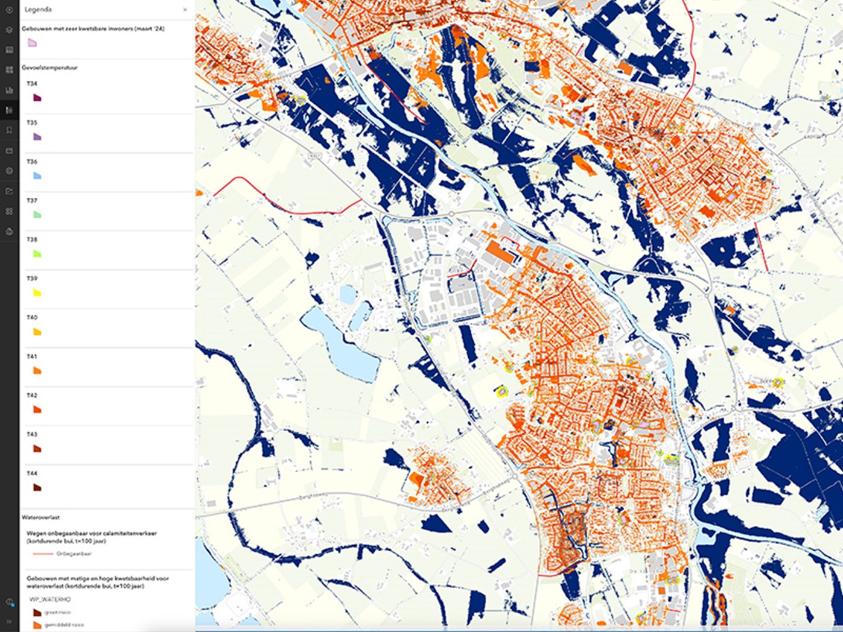Click the T37 label
843x632 pixels.
[x=32, y=201]
